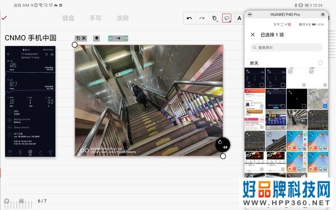The height and width of the screenshot is (210, 336).
Task: Click the horizontal flip arrows in the black circle
Action: click(225, 147)
